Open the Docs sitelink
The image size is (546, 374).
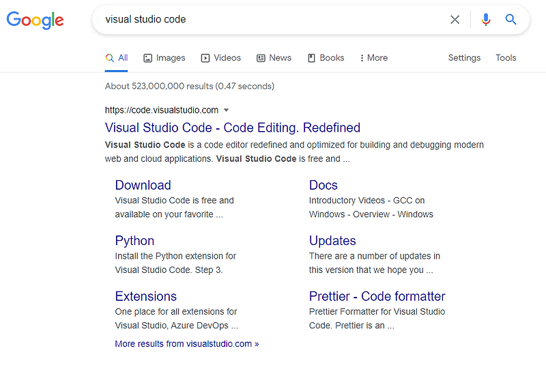pyautogui.click(x=323, y=185)
